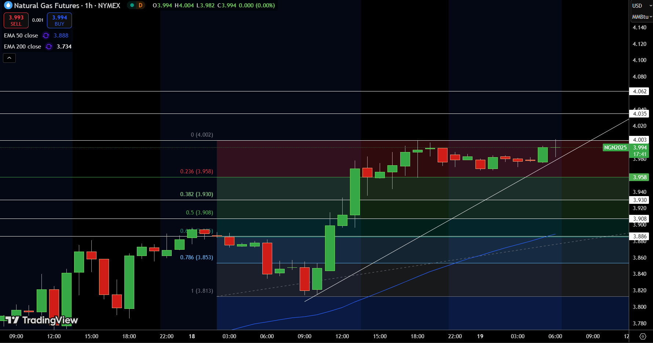Click the 3.908 price tag on the axis
The height and width of the screenshot is (343, 653).
click(x=639, y=219)
